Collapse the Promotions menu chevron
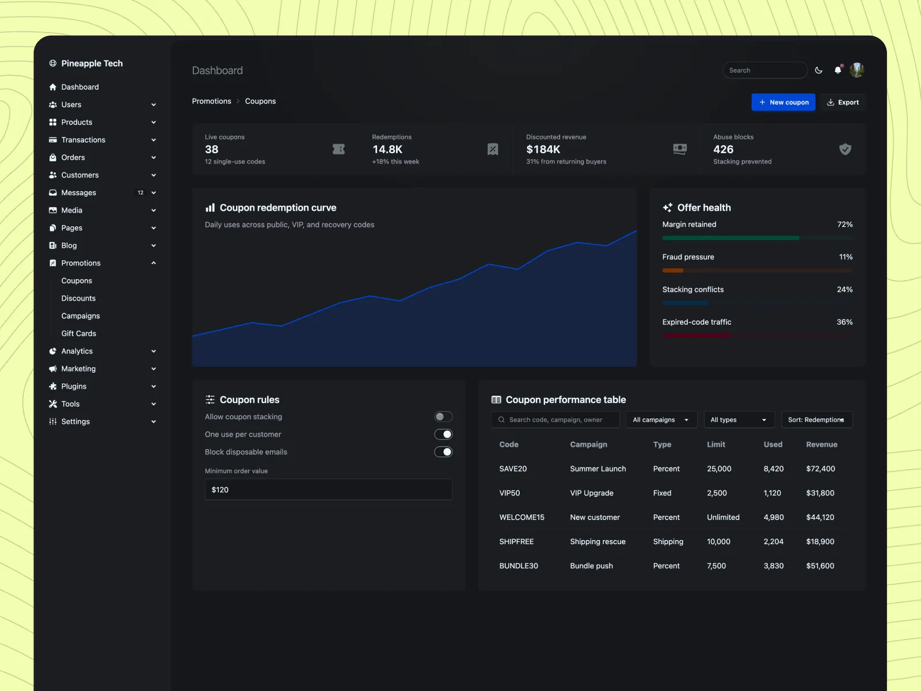 (x=154, y=263)
